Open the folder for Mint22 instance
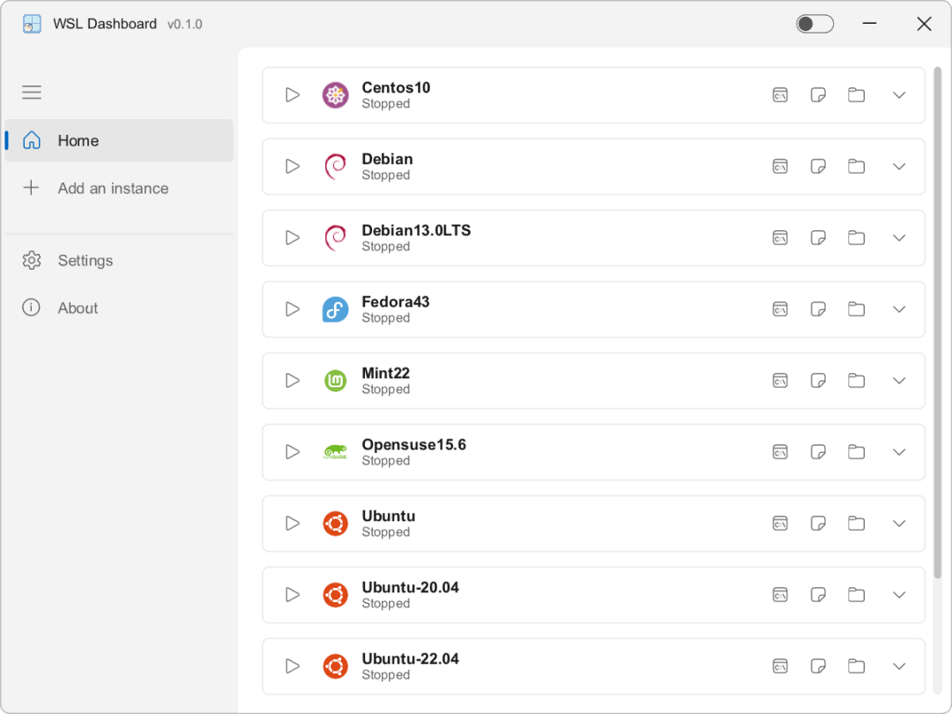952x714 pixels. pos(856,381)
